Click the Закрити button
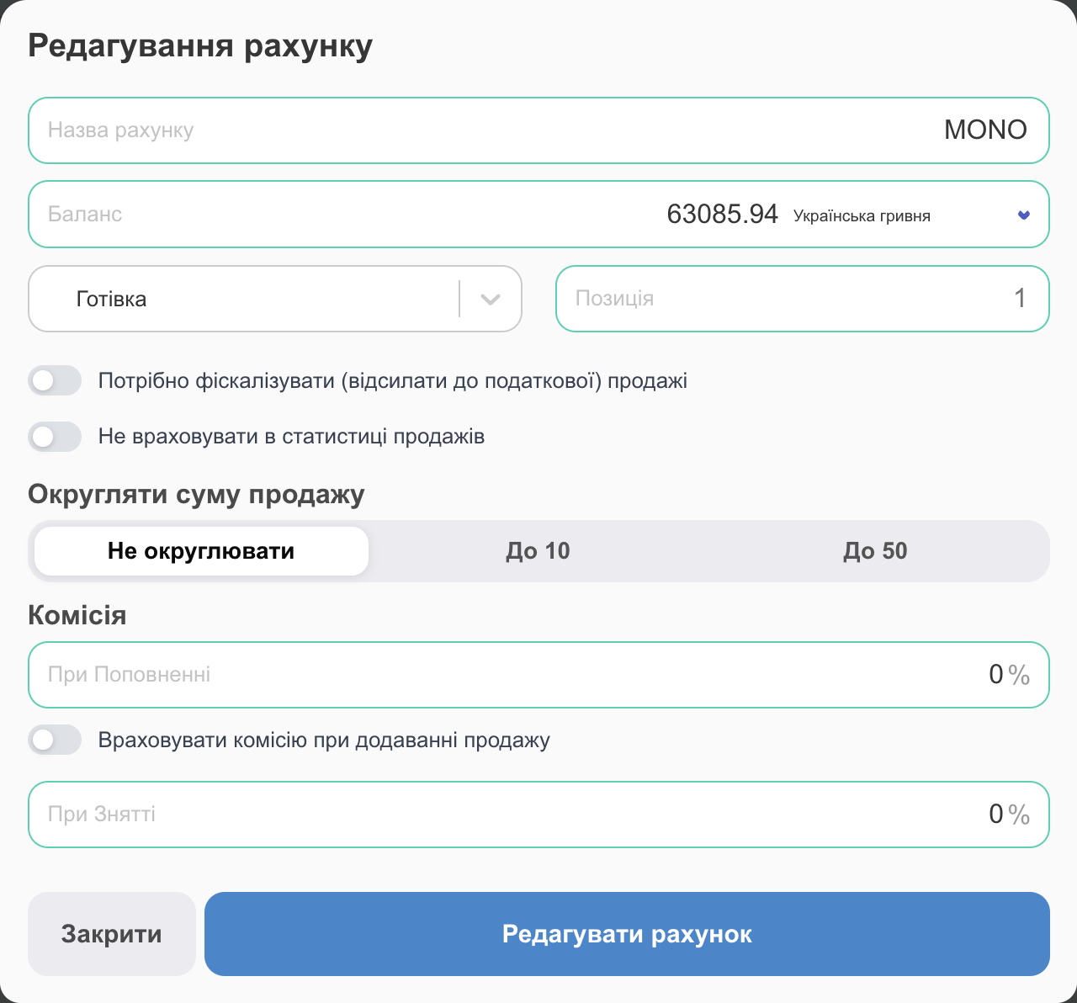 112,934
